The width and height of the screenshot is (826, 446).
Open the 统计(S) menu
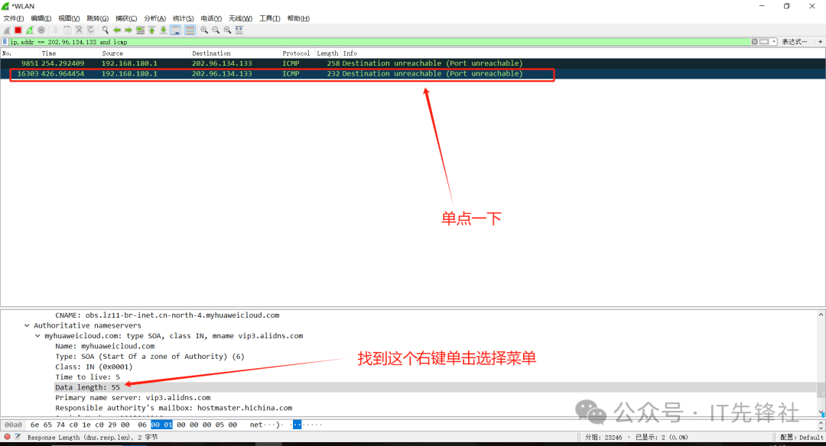[183, 18]
